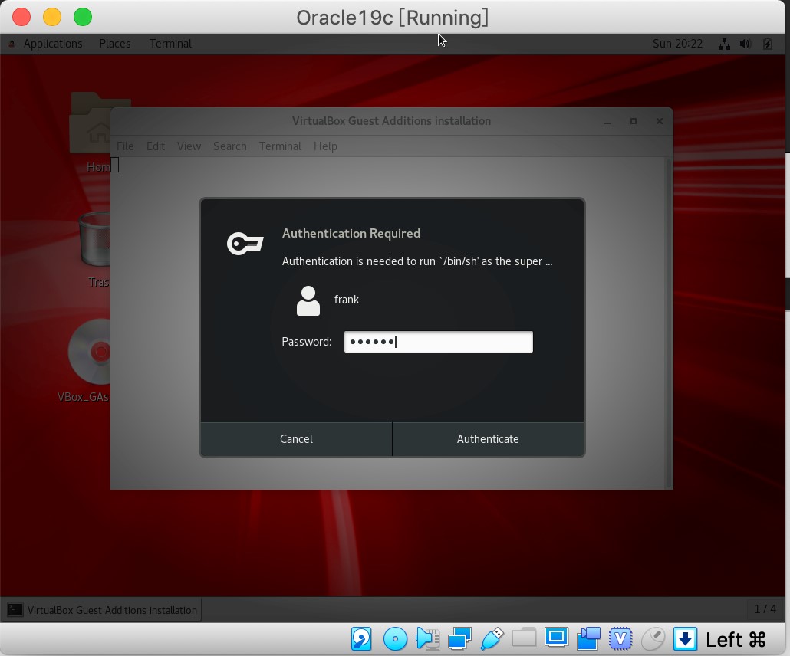Minimize the Guest Additions installation window
790x656 pixels.
(607, 121)
